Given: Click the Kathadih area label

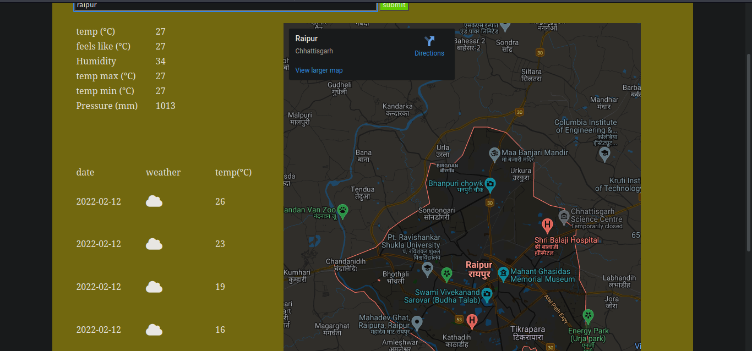Looking at the screenshot, I should point(457,341).
